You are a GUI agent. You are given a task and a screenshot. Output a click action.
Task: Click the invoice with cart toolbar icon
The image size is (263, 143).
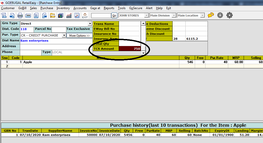(x=44, y=15)
